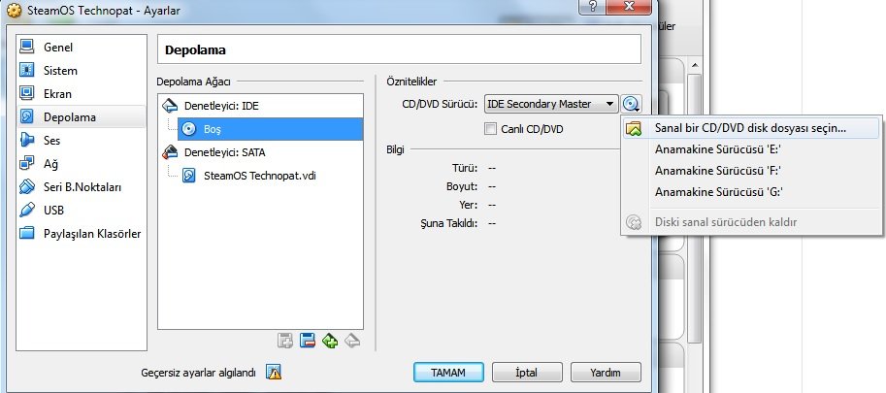Click the Geçersiz ayarlar algılandı text
This screenshot has height=393, width=886.
198,373
